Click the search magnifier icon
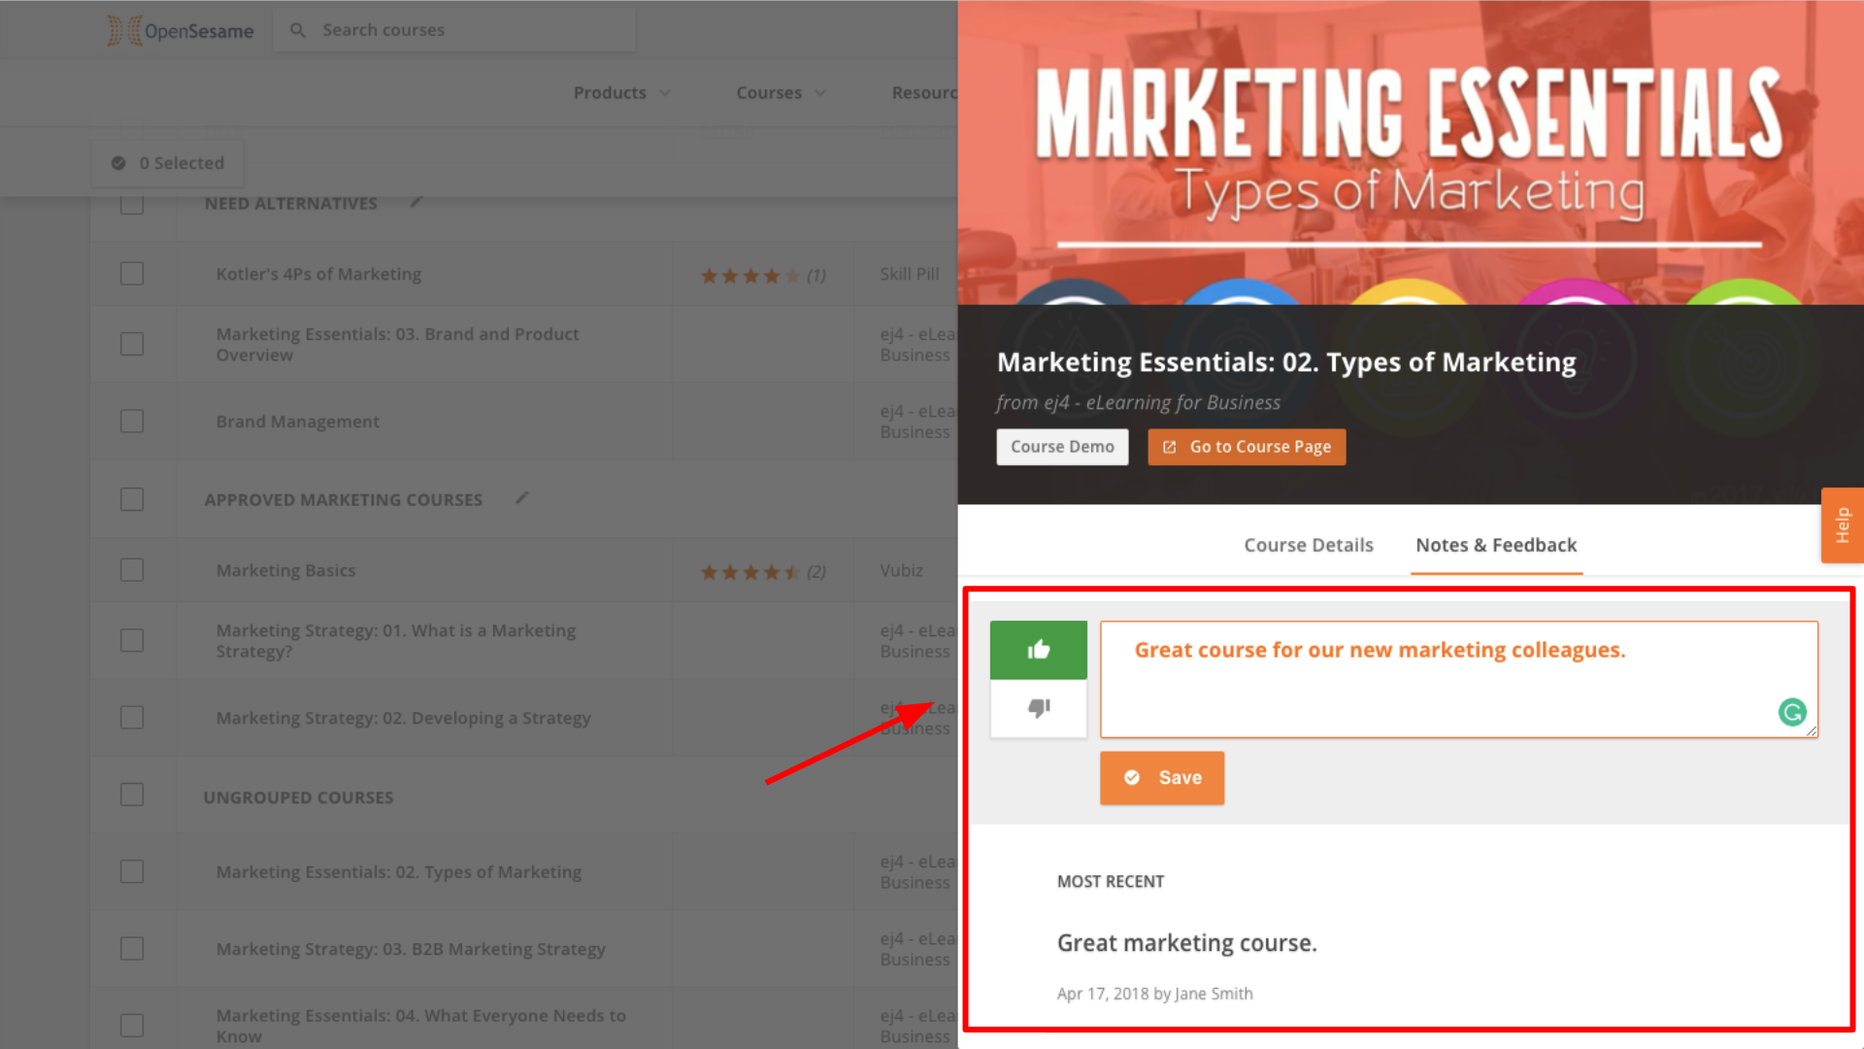The height and width of the screenshot is (1049, 1864). (298, 30)
